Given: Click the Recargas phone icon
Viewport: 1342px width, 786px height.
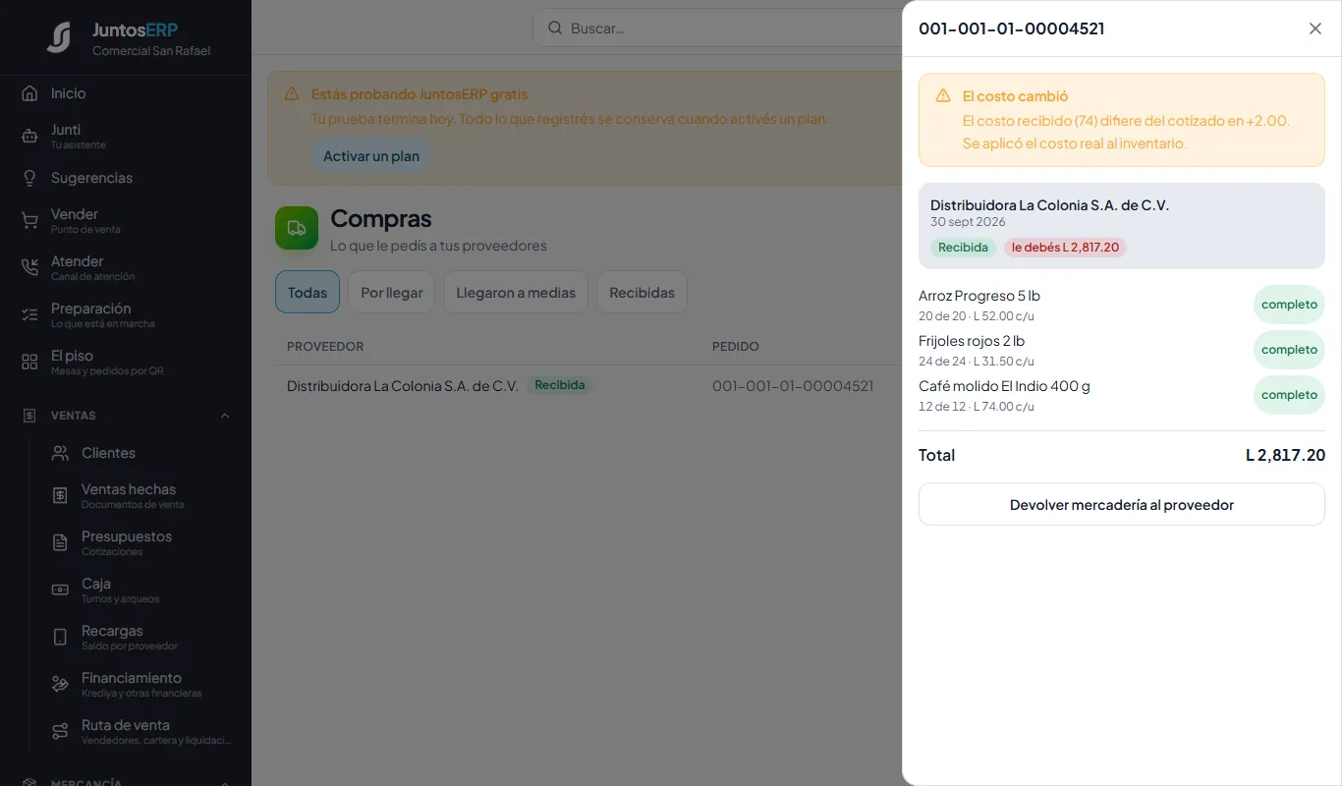Looking at the screenshot, I should [60, 638].
